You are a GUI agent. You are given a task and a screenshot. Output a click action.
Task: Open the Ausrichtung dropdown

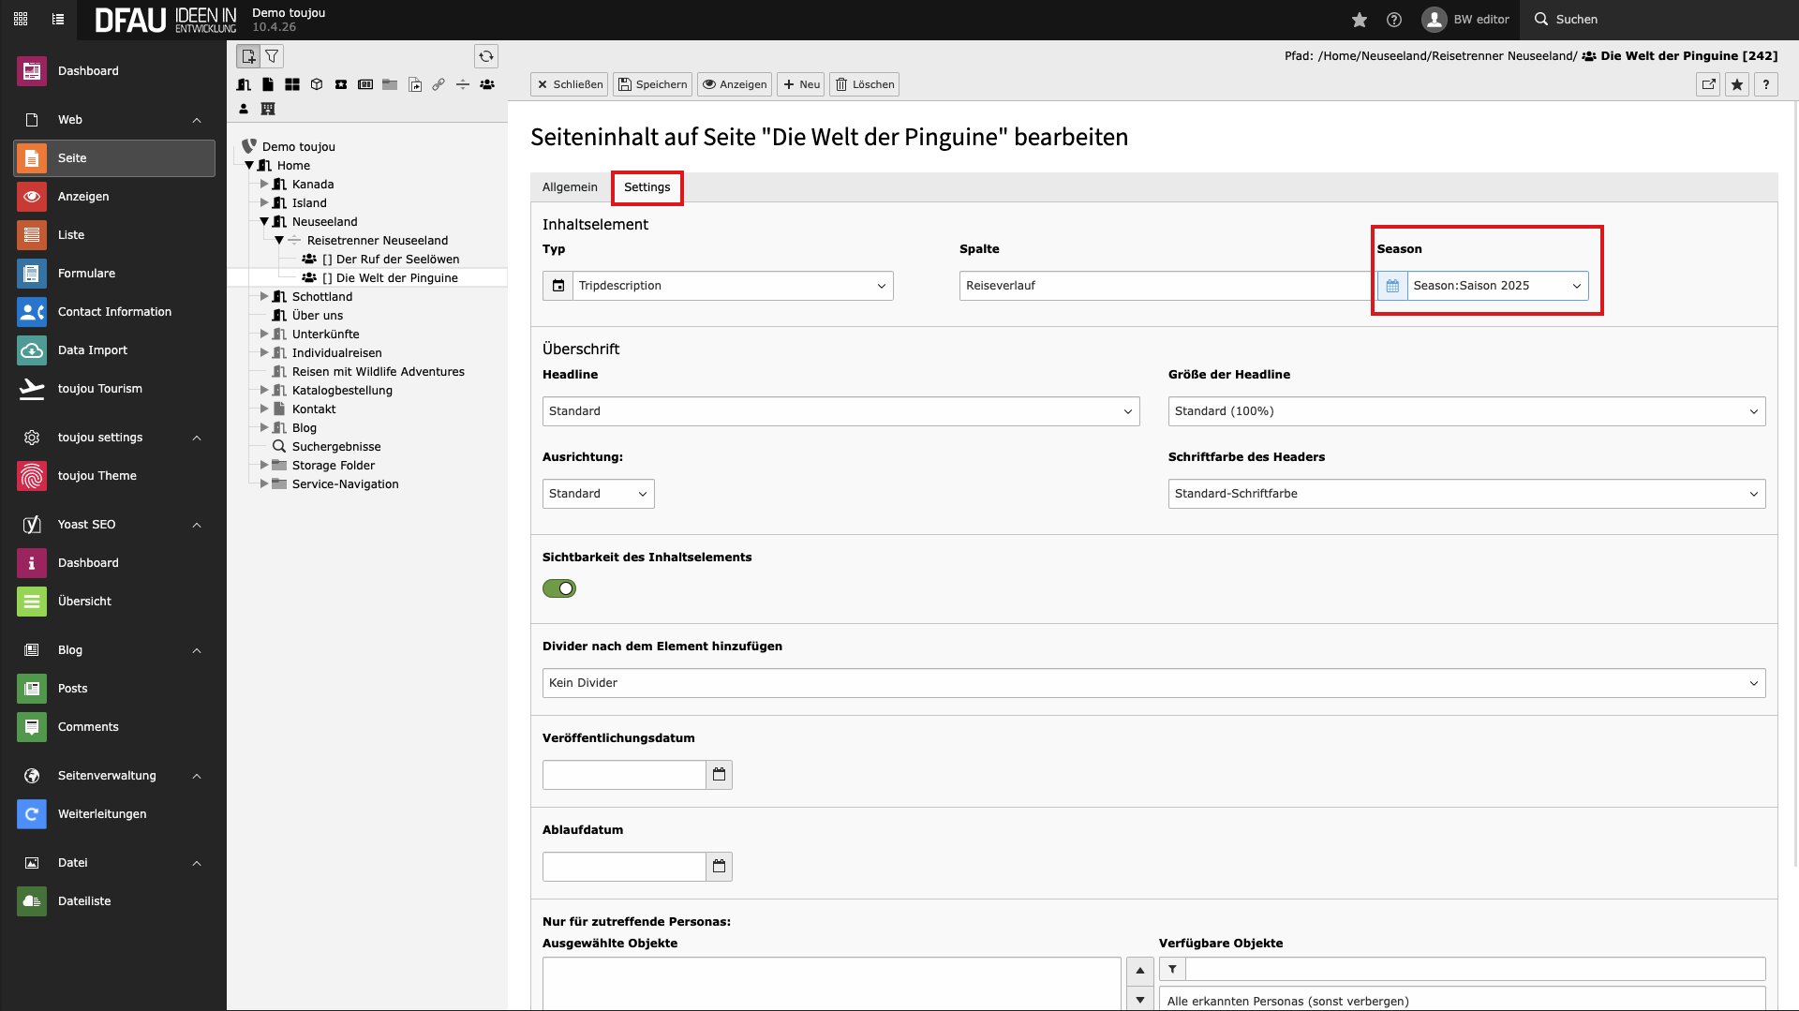pyautogui.click(x=598, y=494)
